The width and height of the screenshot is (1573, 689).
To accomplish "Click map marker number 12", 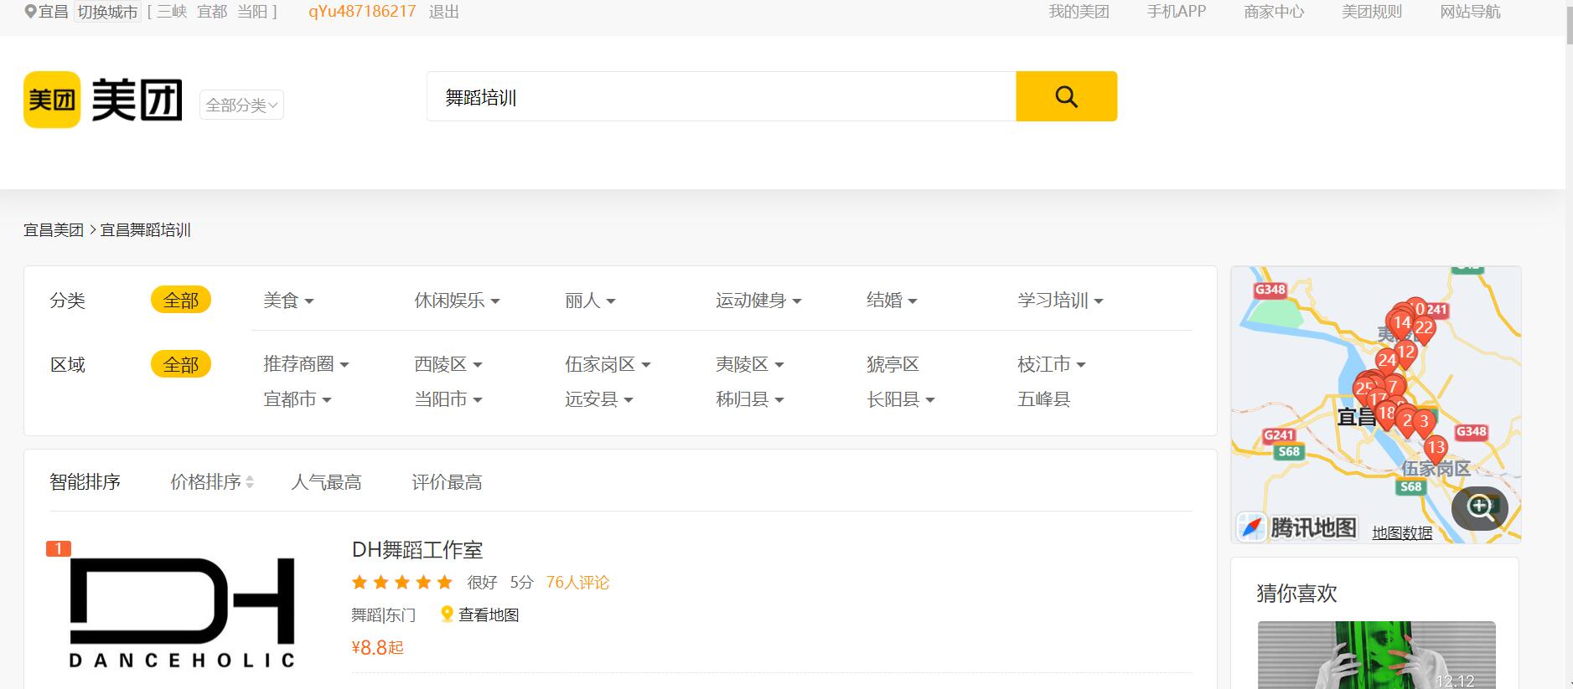I will tap(1406, 353).
